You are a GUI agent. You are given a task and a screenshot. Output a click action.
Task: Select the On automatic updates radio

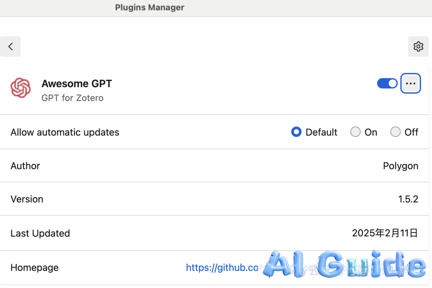(356, 132)
